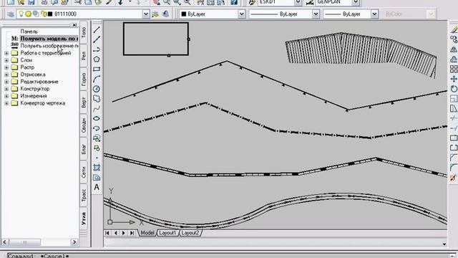Select the Line draw tool
The image size is (458, 258).
(97, 29)
